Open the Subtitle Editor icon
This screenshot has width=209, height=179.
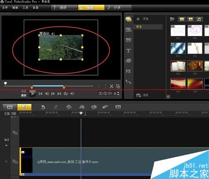click(x=118, y=107)
